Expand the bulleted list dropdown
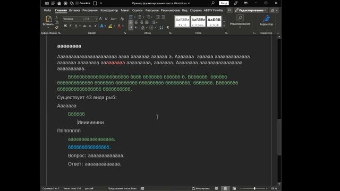The image size is (340, 191). 134,17
